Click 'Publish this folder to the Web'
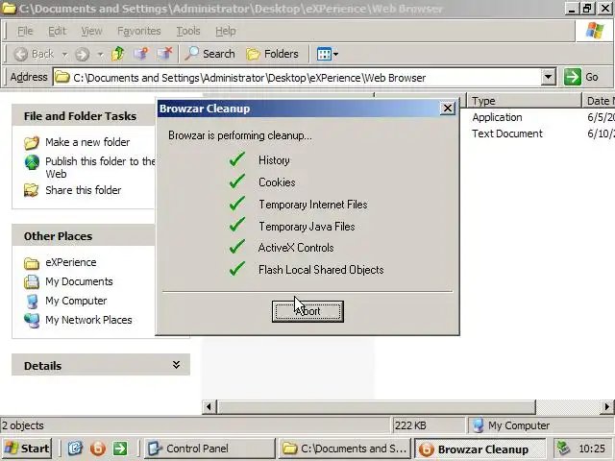This screenshot has height=461, width=615. pos(100,167)
